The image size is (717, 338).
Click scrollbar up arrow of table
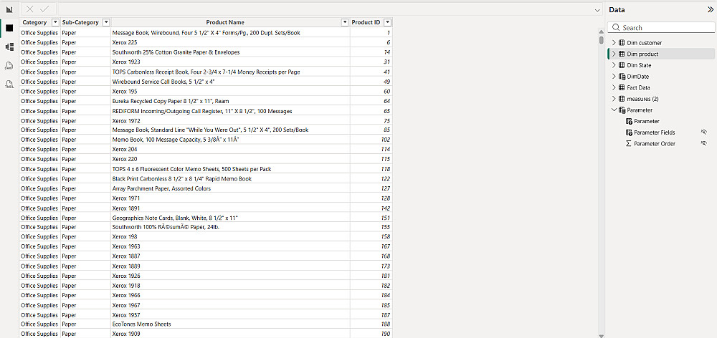602,31
